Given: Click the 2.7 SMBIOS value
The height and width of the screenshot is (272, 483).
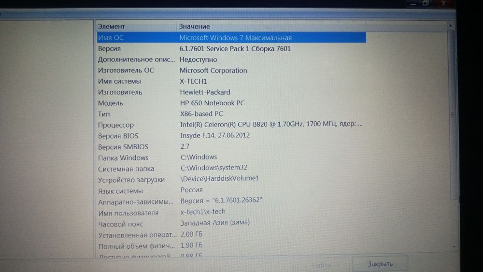Looking at the screenshot, I should coord(185,146).
